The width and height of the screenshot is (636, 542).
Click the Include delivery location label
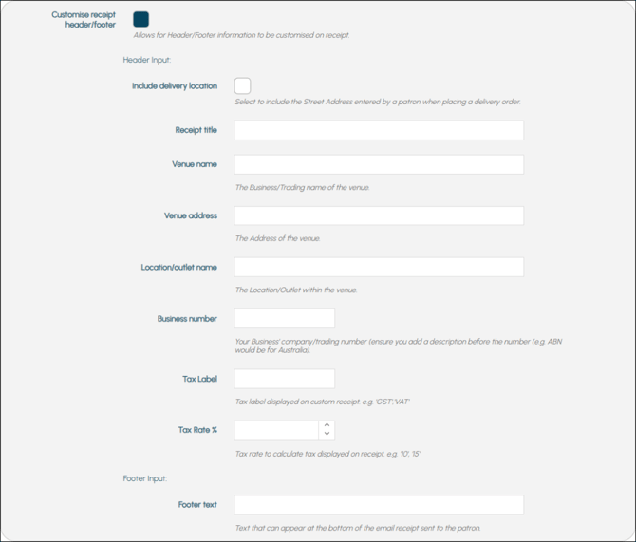coord(175,86)
